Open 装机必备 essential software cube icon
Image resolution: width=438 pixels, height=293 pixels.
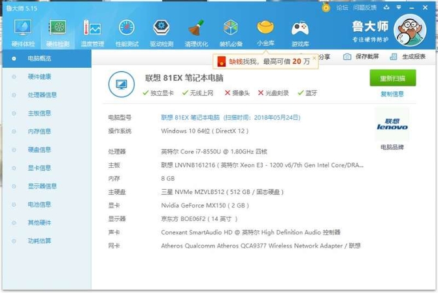click(x=231, y=33)
